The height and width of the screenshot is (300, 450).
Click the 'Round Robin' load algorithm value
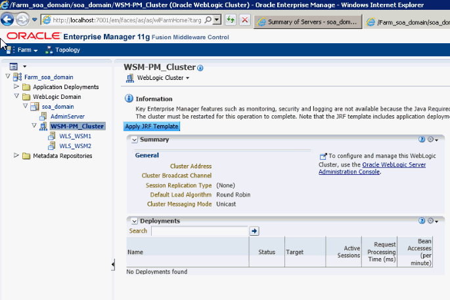click(x=233, y=195)
